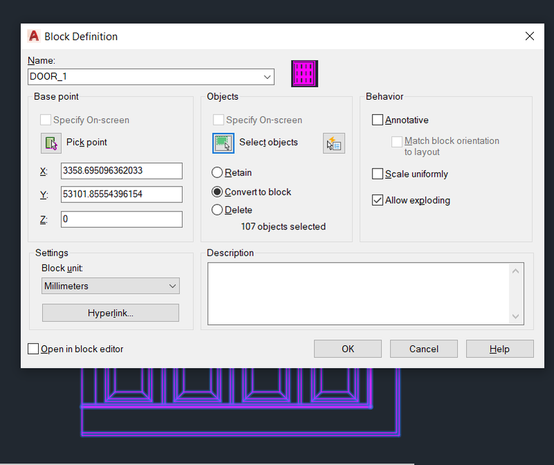Click the Cancel button
The width and height of the screenshot is (554, 465).
424,349
